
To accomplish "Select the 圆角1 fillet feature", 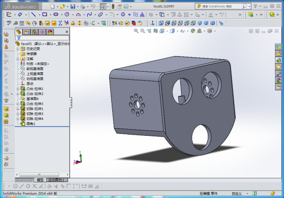I will pyautogui.click(x=28, y=124).
